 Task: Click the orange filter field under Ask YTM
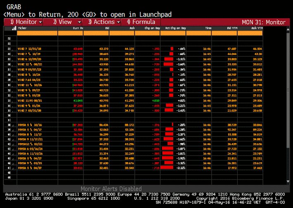(250, 33)
